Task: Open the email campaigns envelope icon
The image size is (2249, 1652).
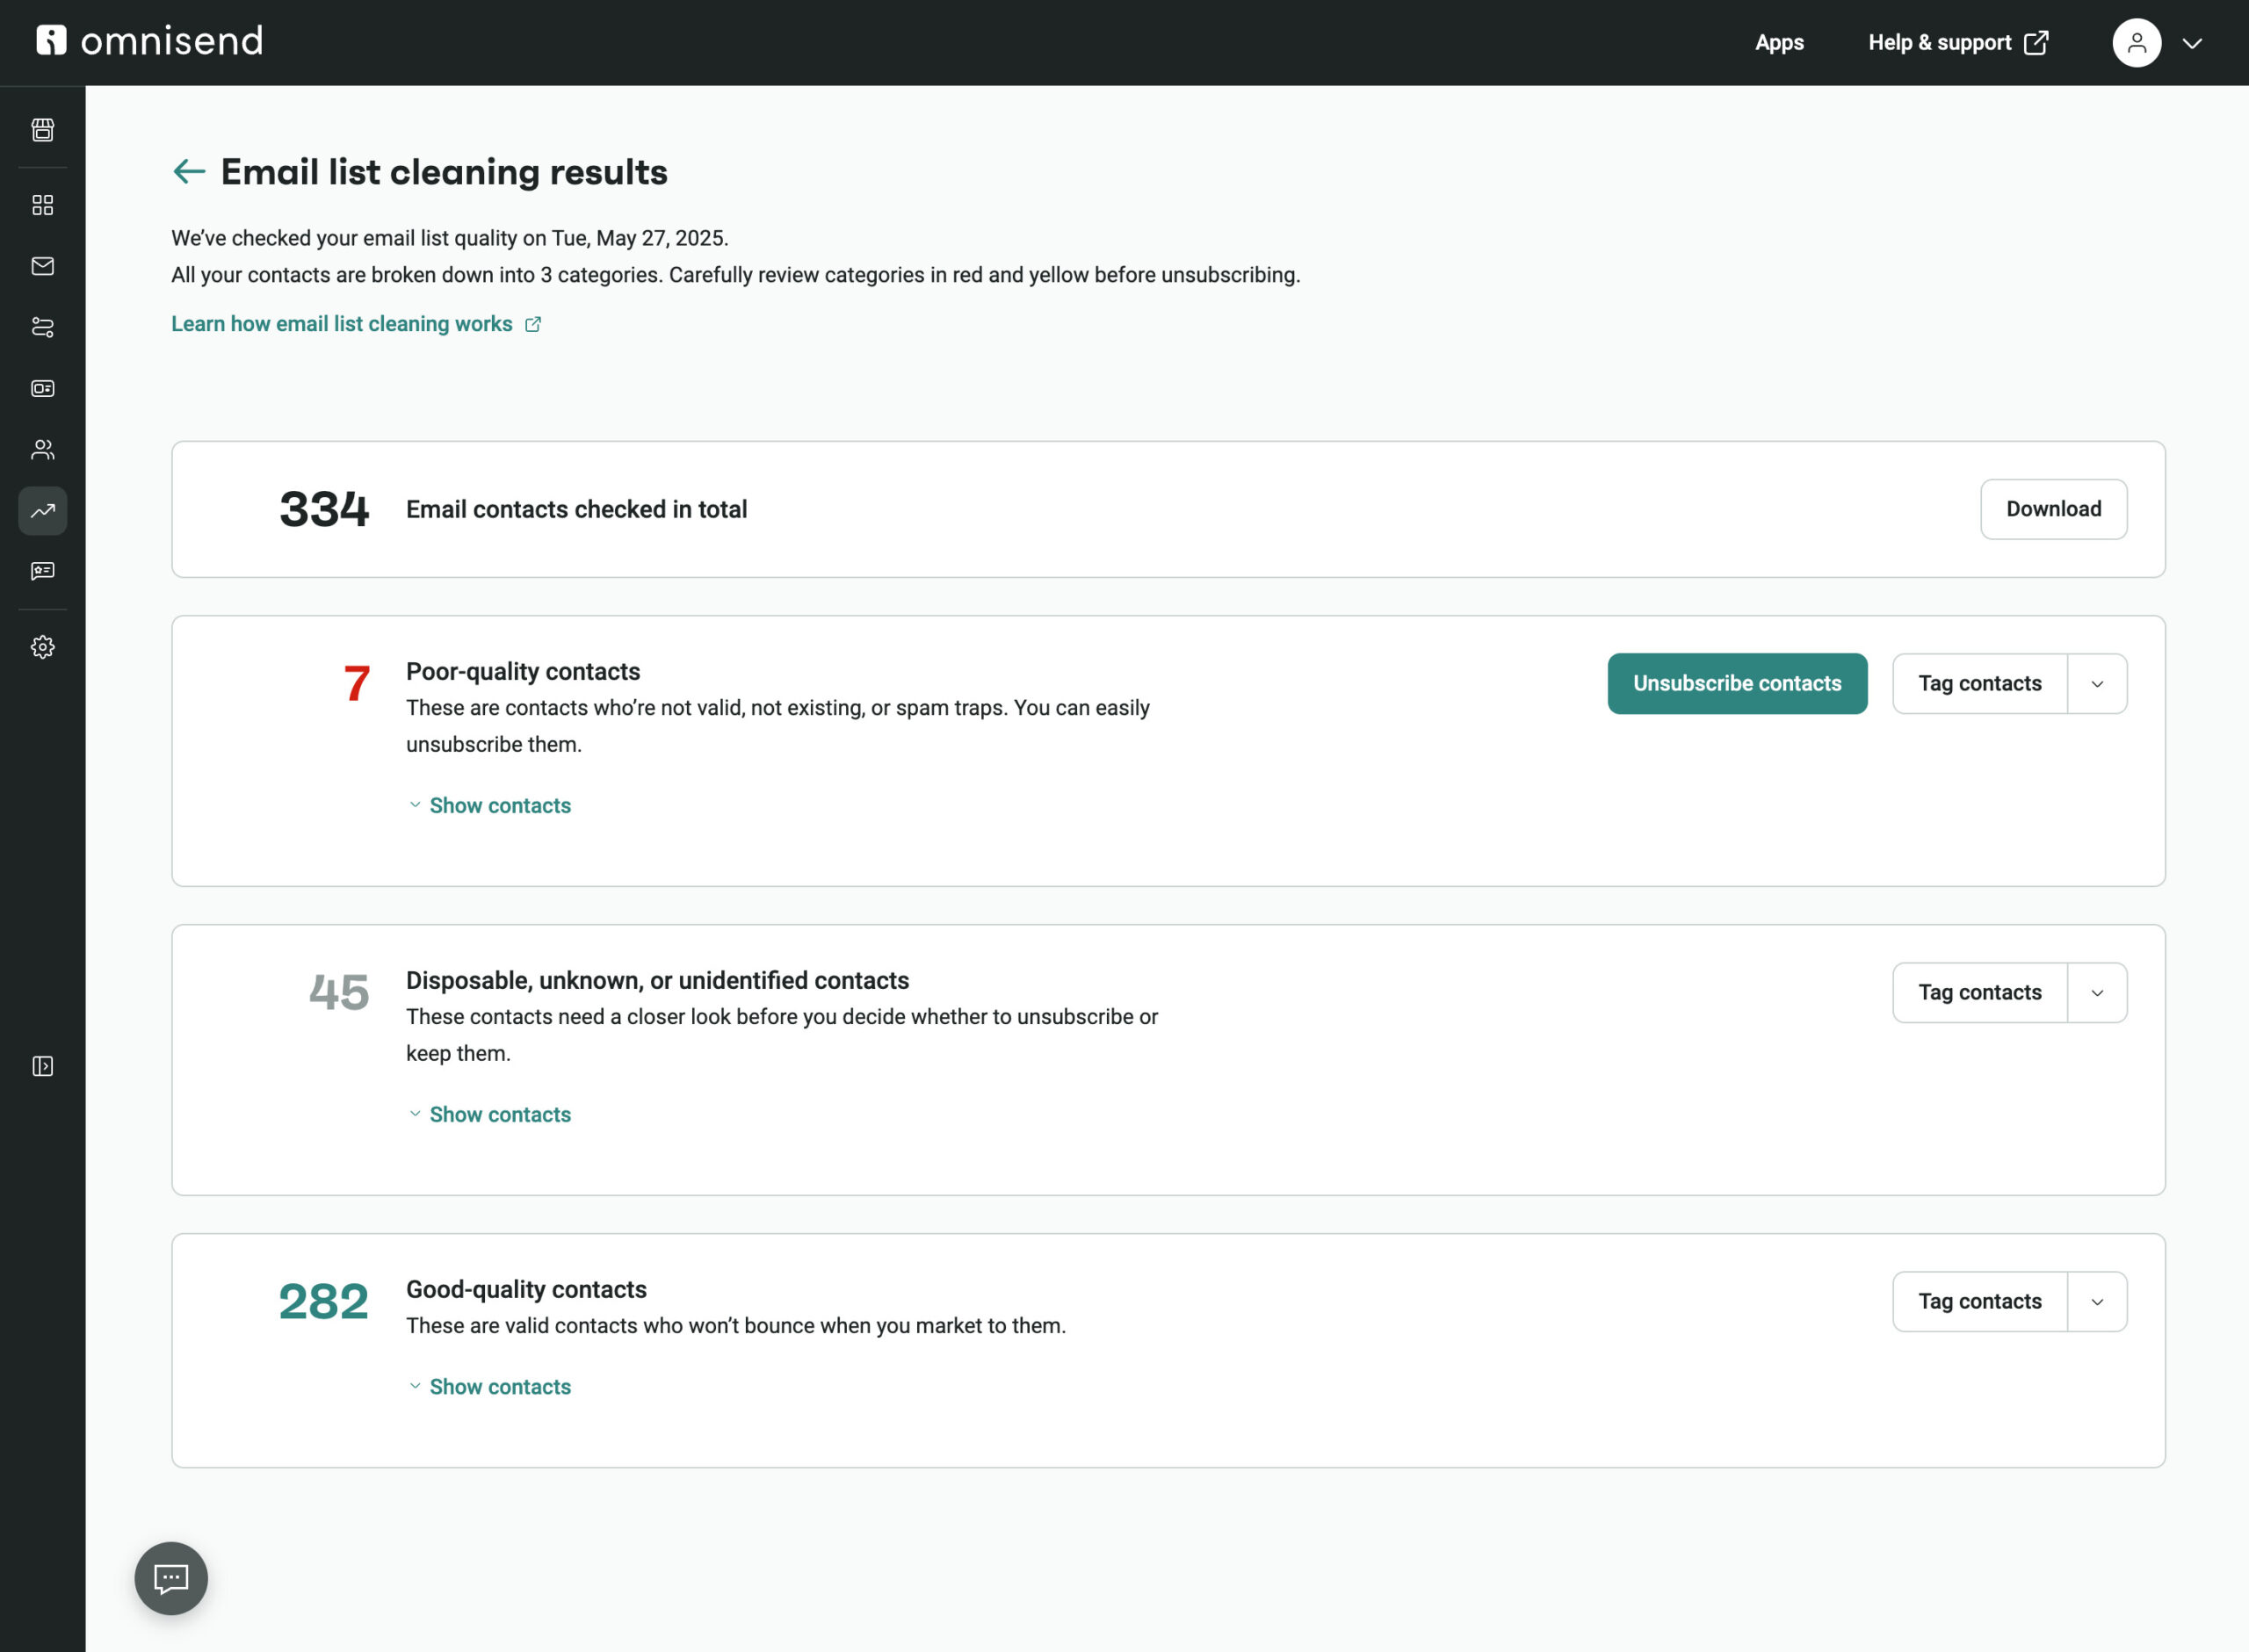Action: click(x=43, y=266)
